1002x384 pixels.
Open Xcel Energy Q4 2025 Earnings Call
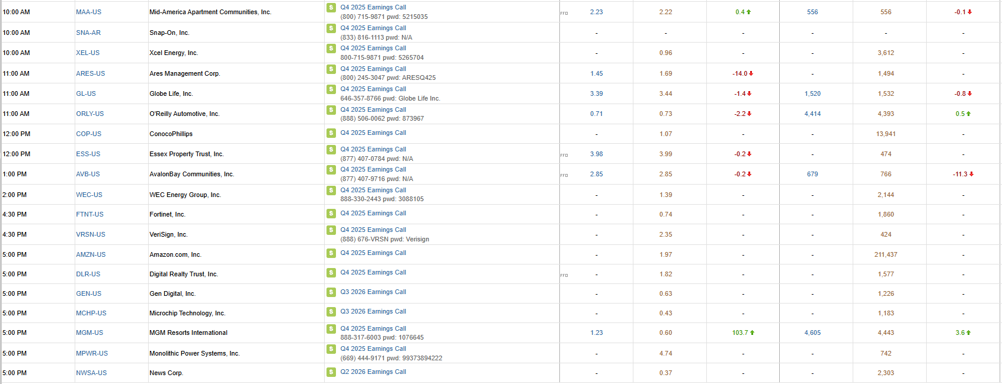(373, 49)
